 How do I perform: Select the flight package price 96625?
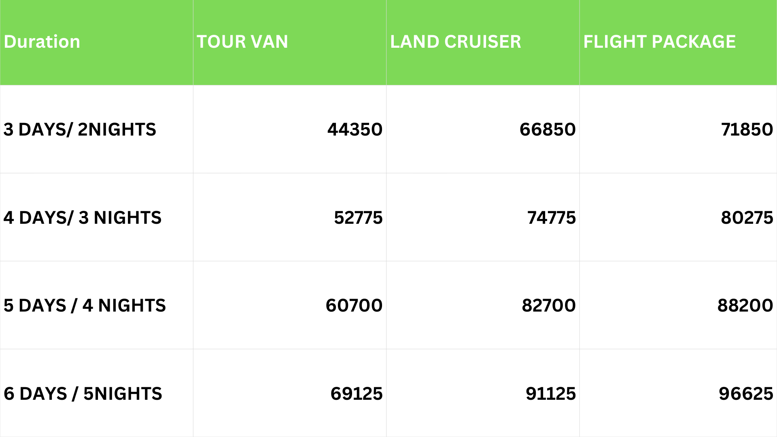[x=746, y=394]
